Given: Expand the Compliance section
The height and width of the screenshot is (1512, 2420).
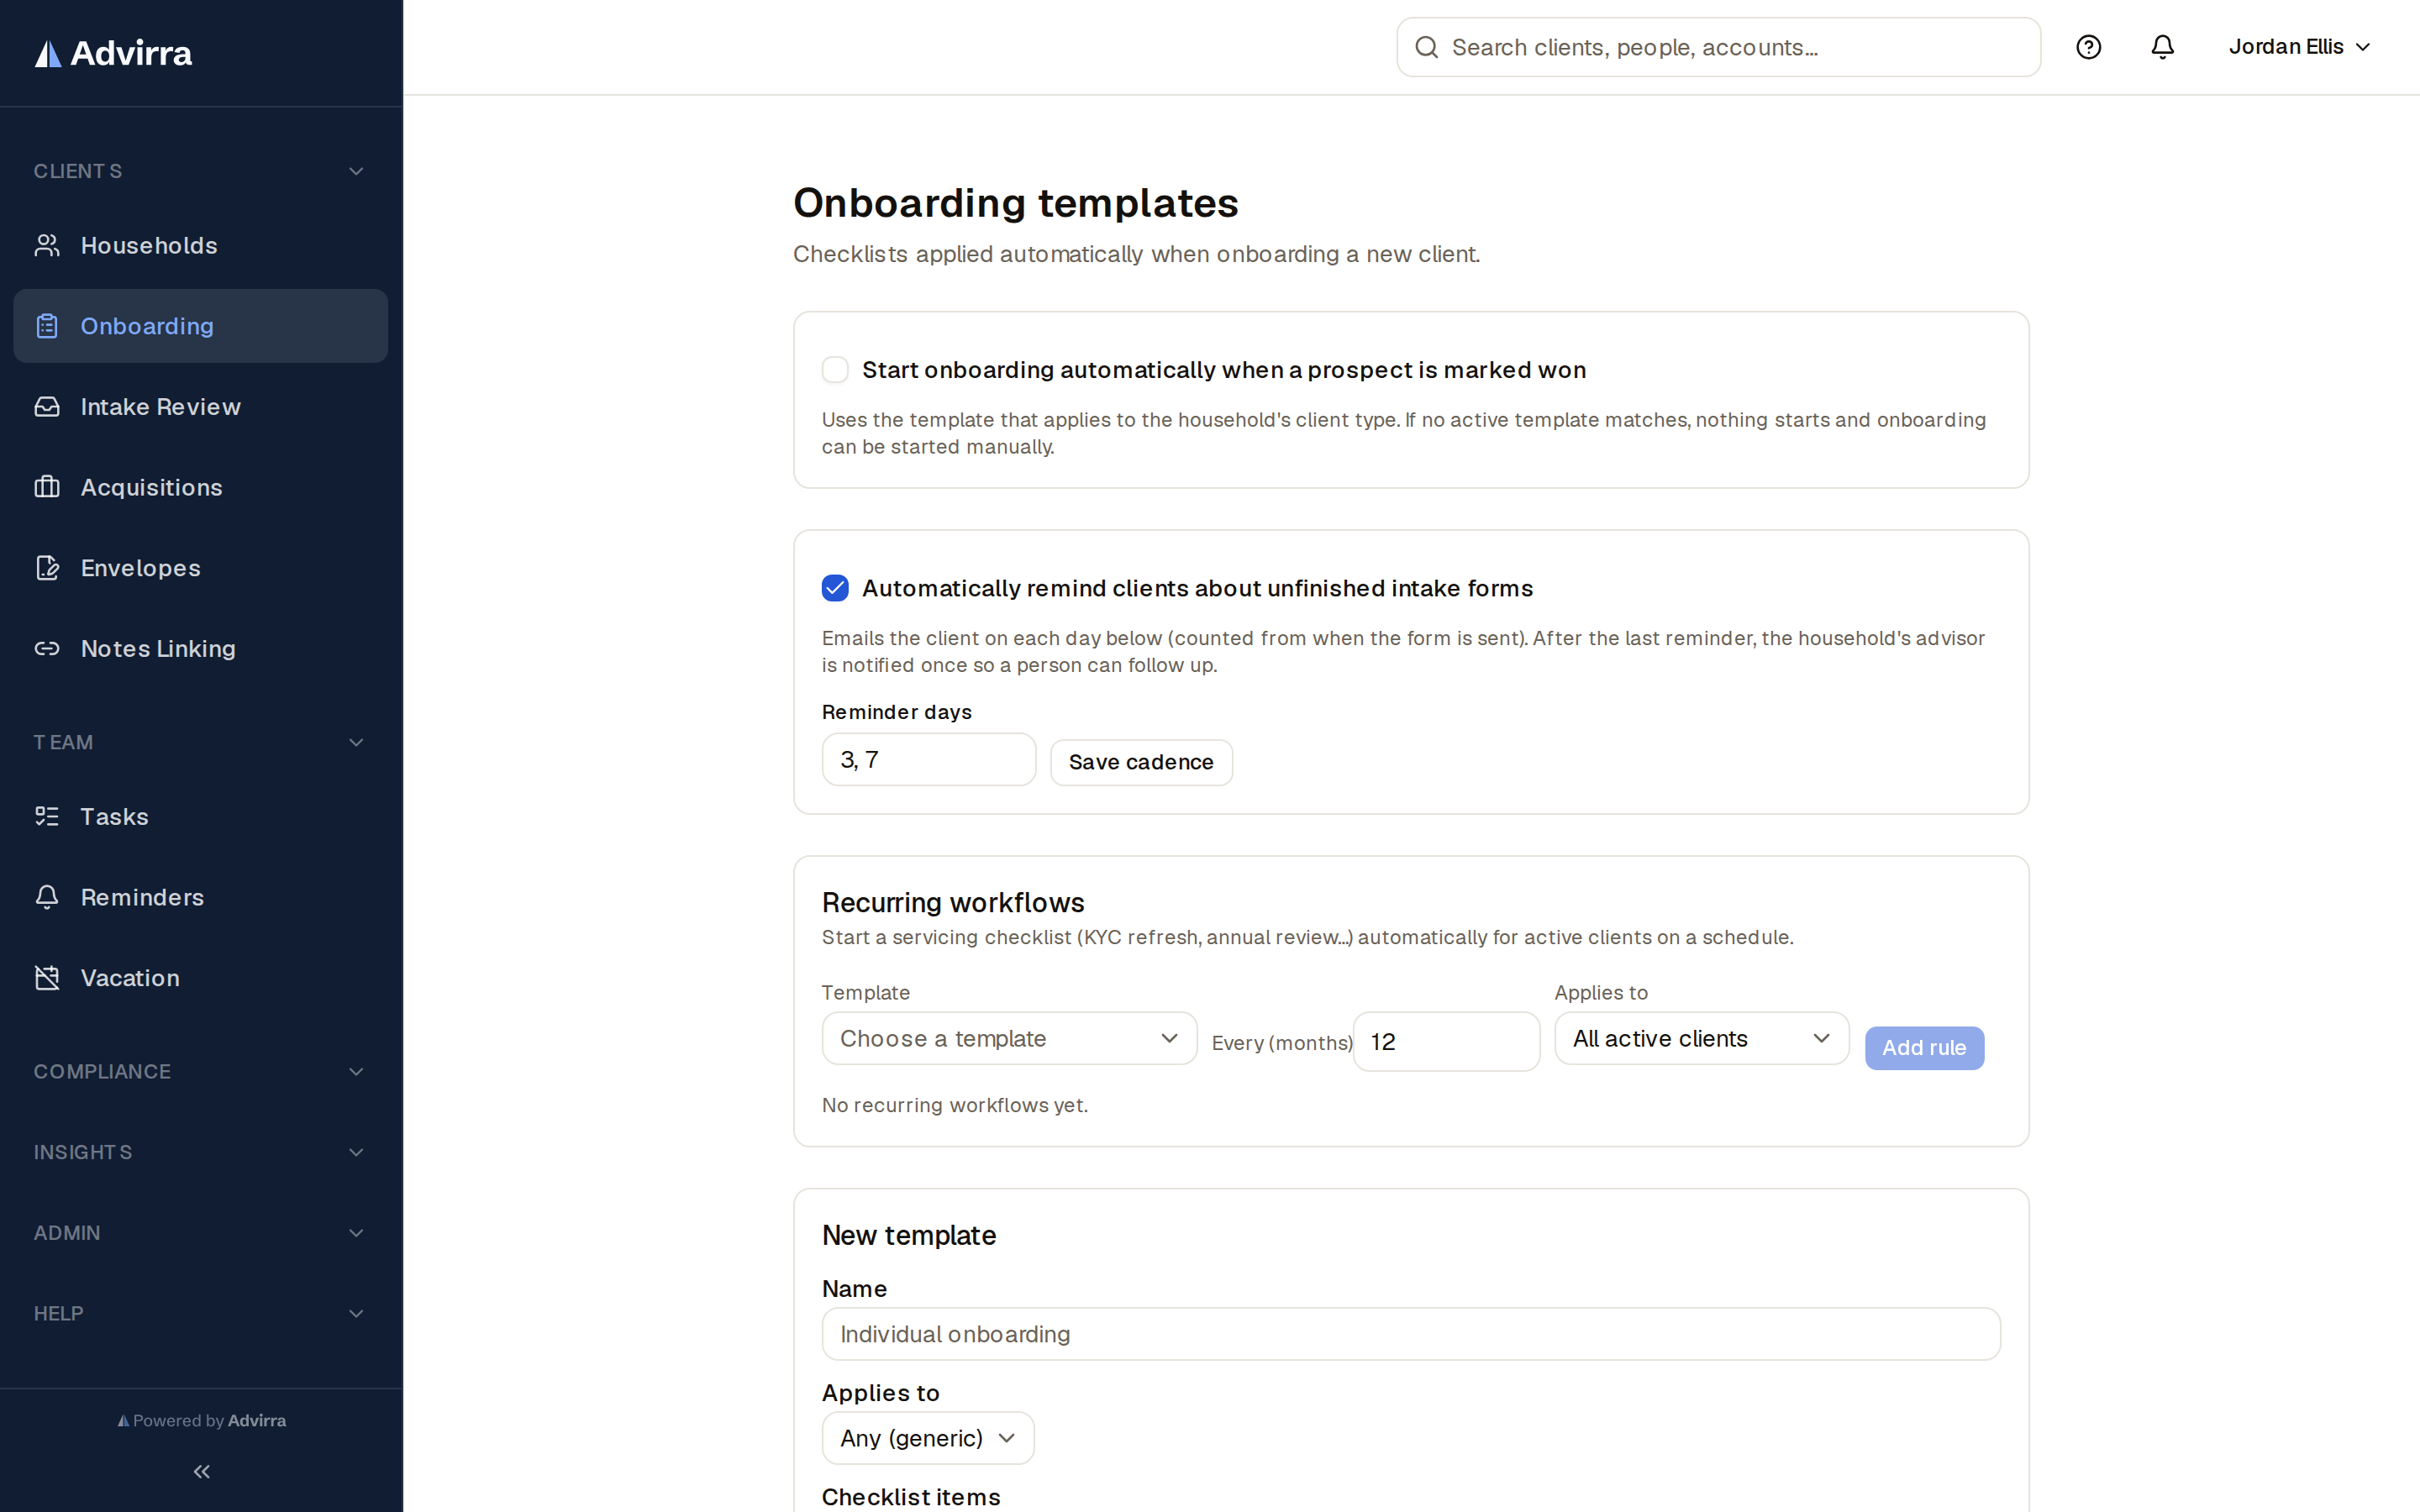Looking at the screenshot, I should tap(201, 1071).
